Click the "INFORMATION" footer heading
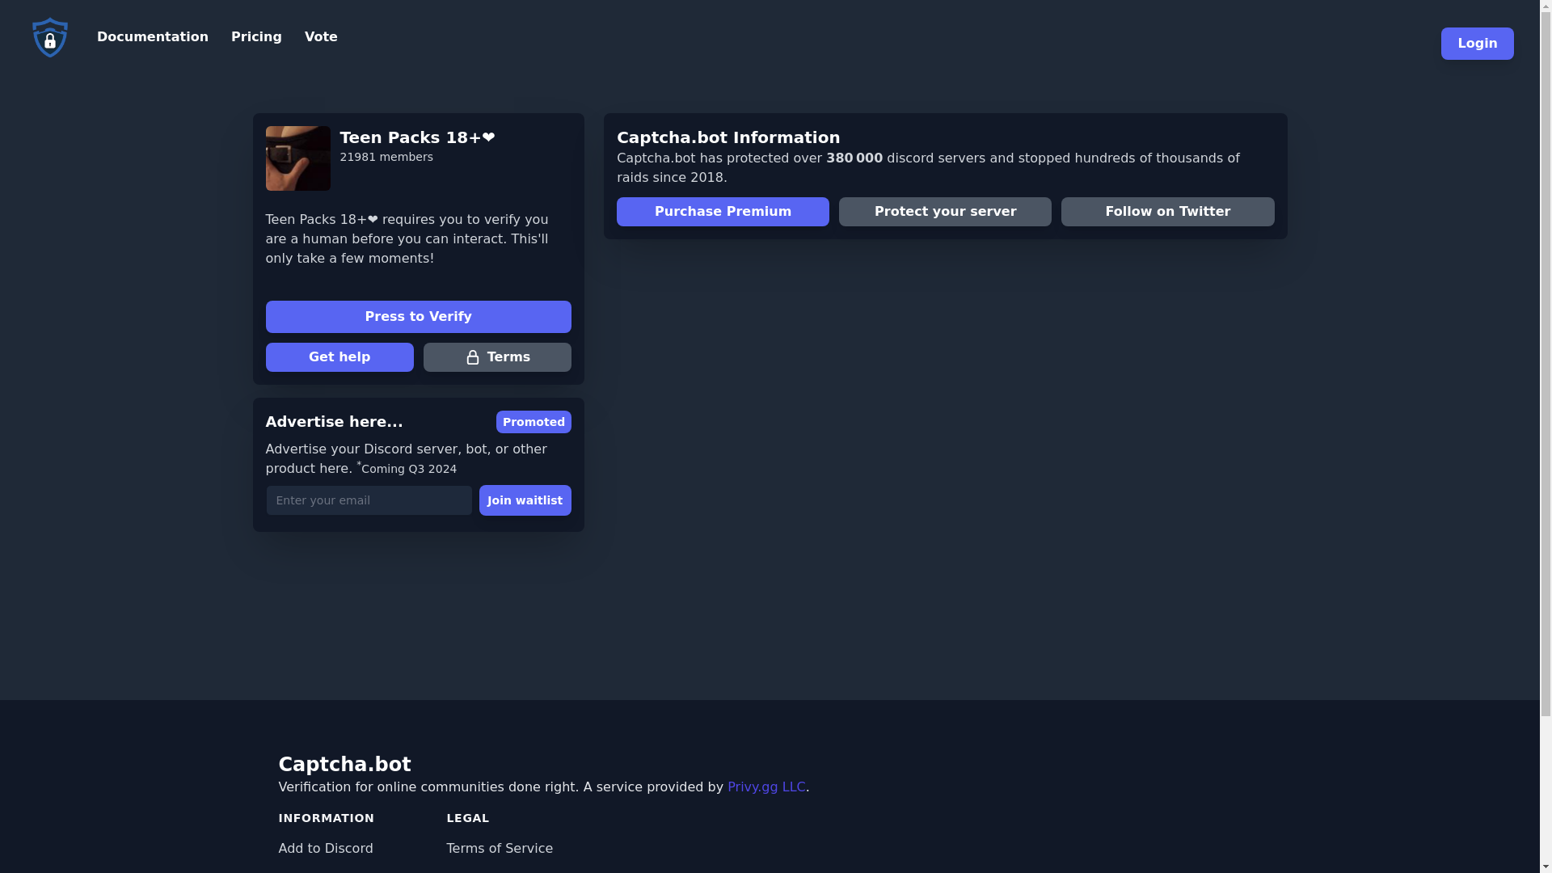The height and width of the screenshot is (873, 1552). (327, 818)
